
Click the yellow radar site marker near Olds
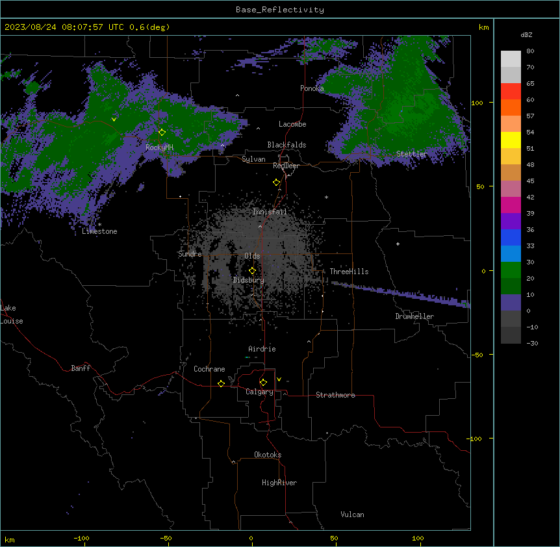pos(252,270)
